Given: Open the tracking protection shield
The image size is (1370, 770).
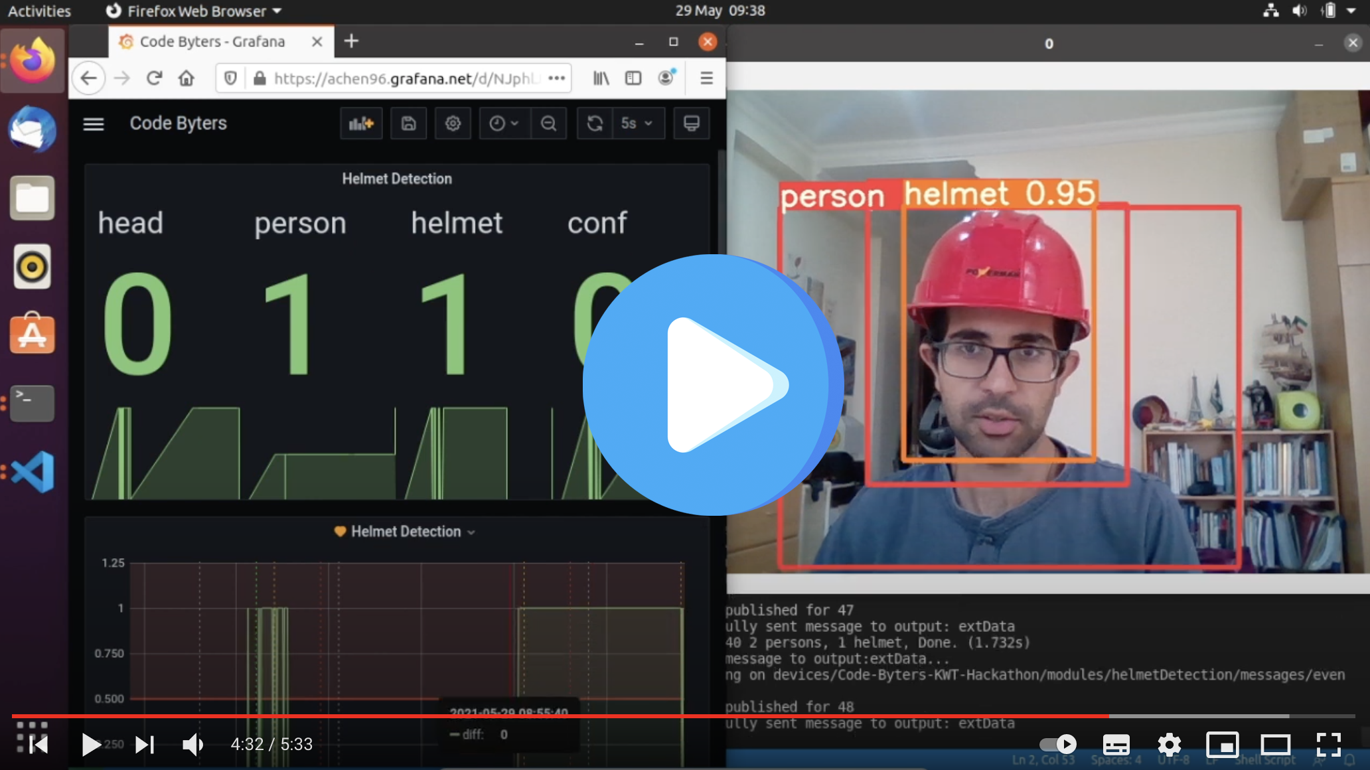Looking at the screenshot, I should pyautogui.click(x=230, y=78).
